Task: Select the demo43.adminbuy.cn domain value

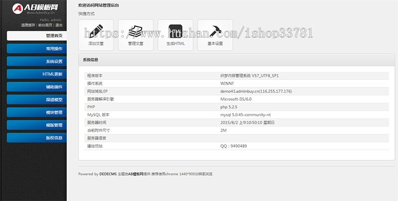Action: (256, 91)
